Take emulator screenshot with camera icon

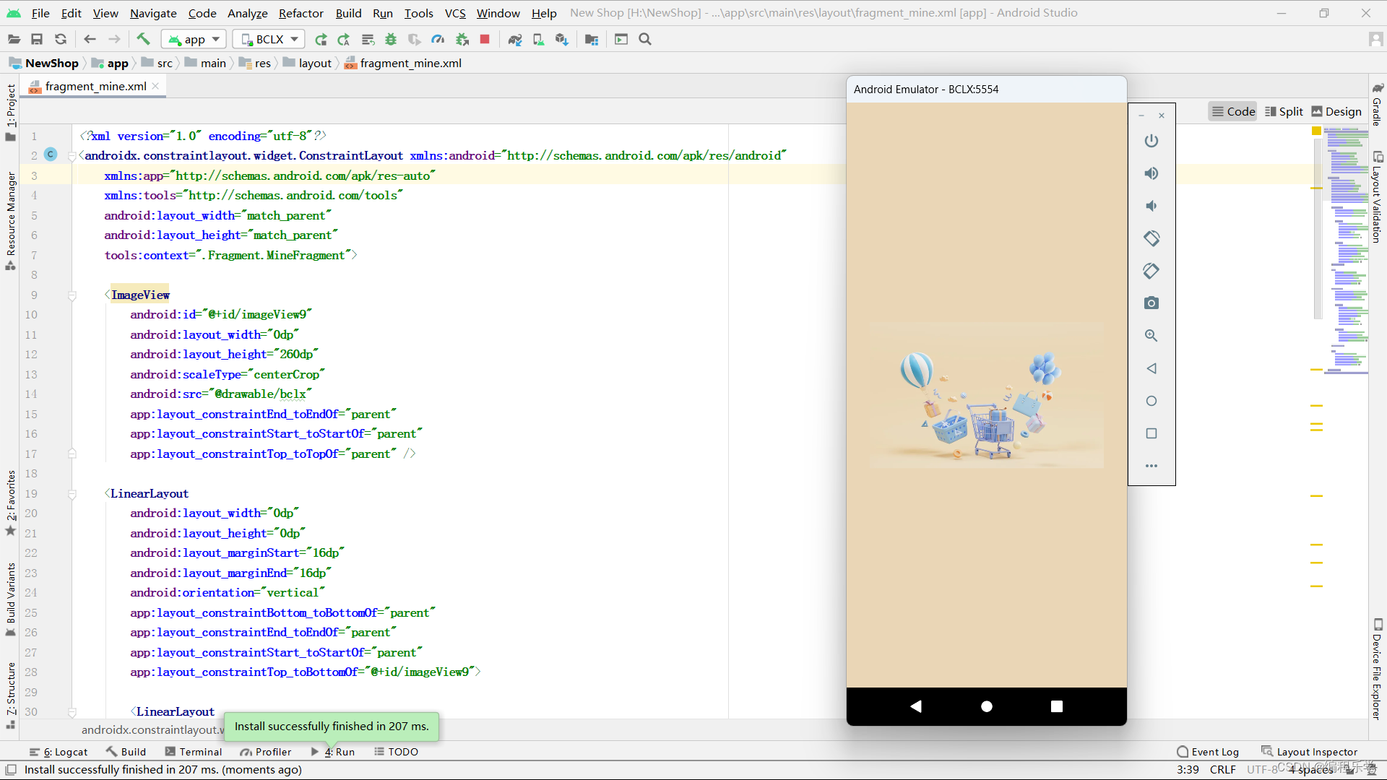click(x=1151, y=303)
